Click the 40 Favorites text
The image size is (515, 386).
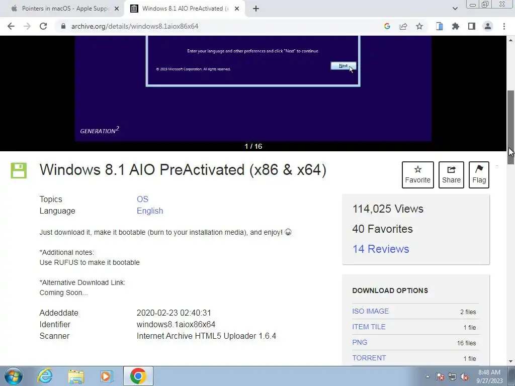point(382,229)
